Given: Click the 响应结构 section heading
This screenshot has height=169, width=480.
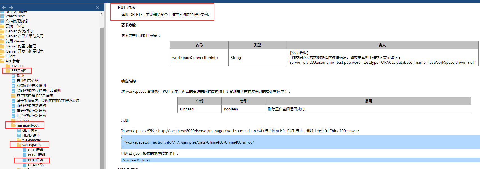Looking at the screenshot, I should coord(128,81).
